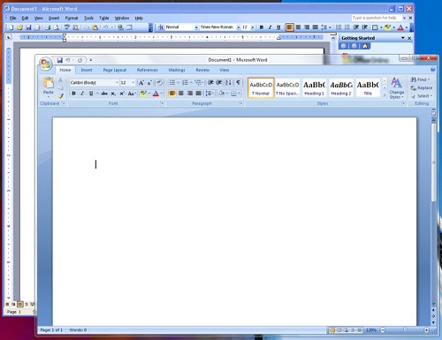The width and height of the screenshot is (442, 340).
Task: Switch to Page Layout ribbon tab
Action: [x=115, y=70]
